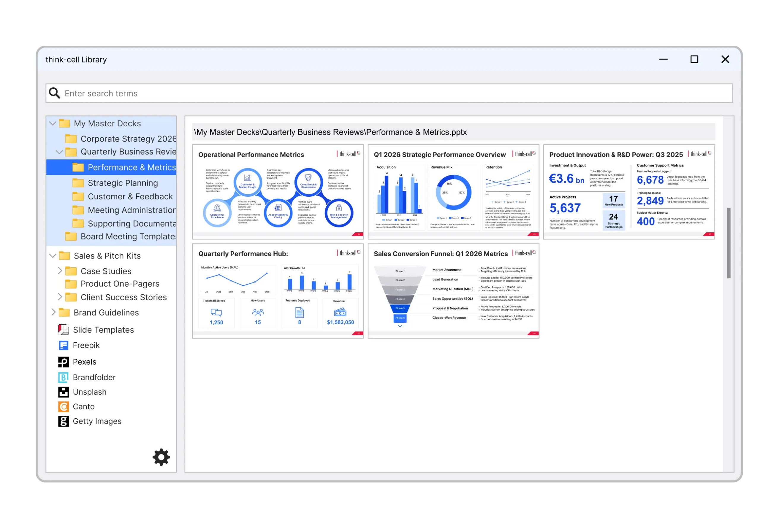Select Sales Conversion Funnel slide thumbnail
The image size is (779, 521).
click(x=454, y=291)
